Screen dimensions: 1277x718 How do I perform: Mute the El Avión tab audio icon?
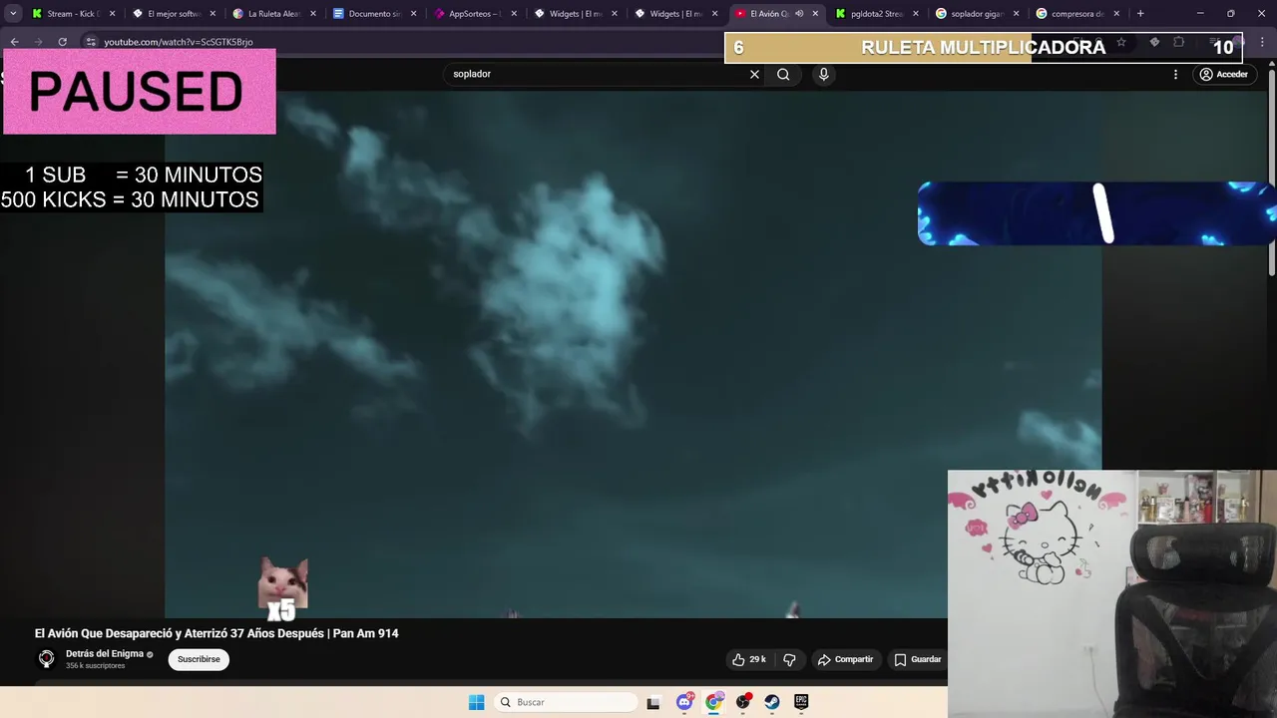coord(799,14)
